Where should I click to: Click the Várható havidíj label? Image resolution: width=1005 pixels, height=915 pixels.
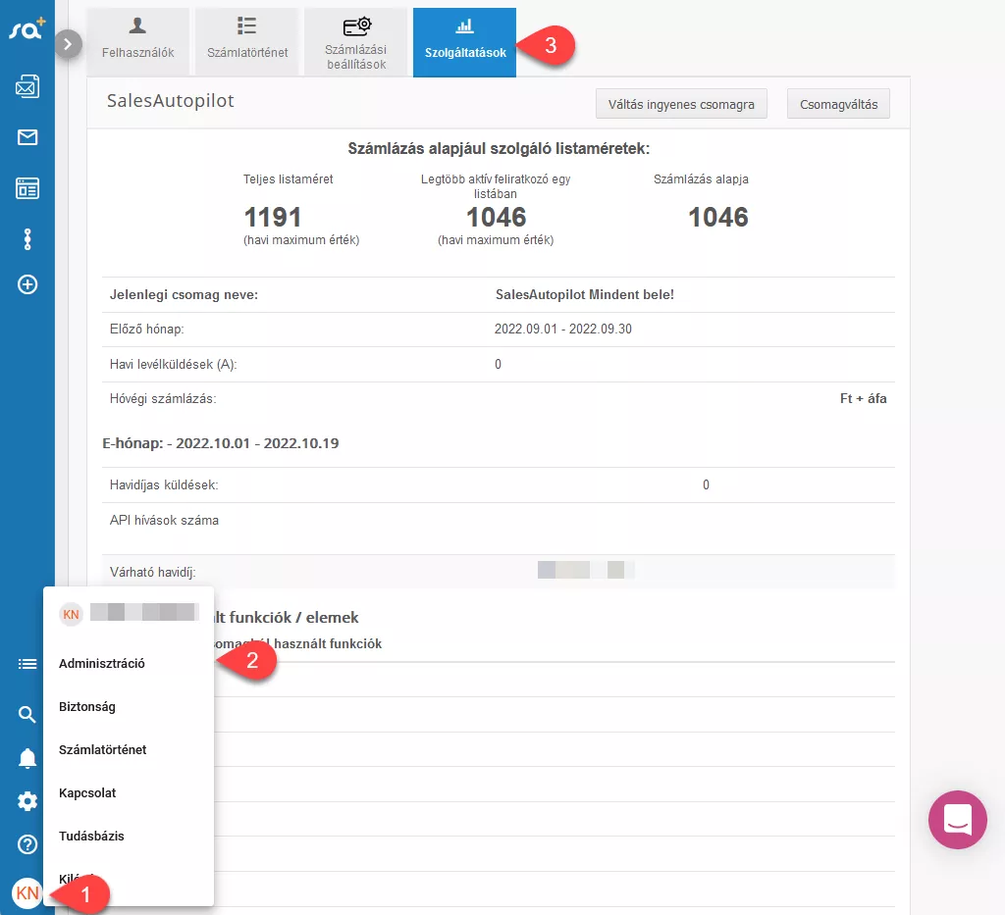tap(152, 572)
